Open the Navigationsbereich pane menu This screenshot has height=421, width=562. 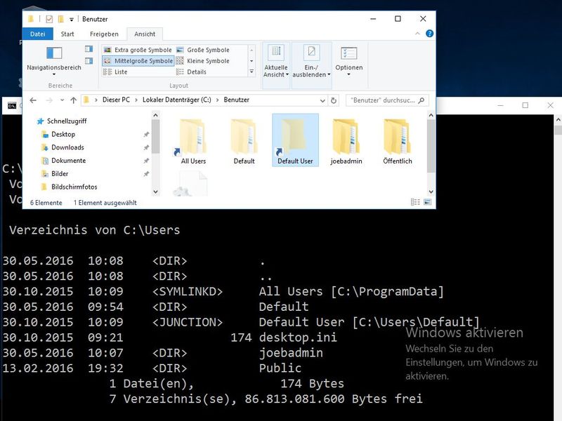[54, 67]
